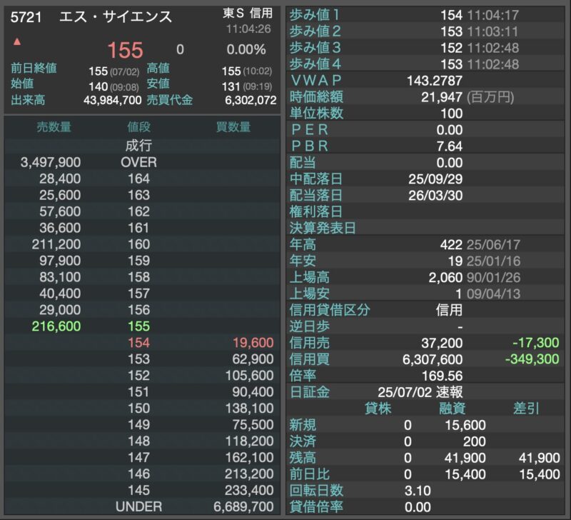Click the 歩み値2 time 11:03:11

[x=492, y=31]
